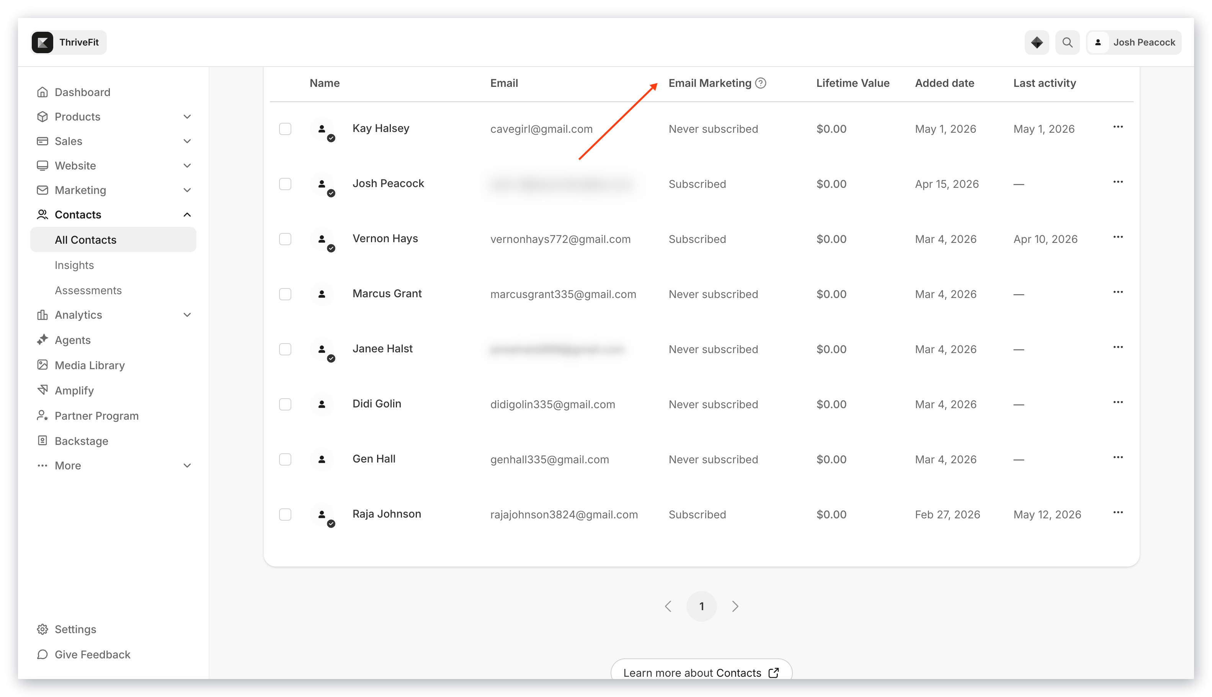Image resolution: width=1212 pixels, height=697 pixels.
Task: Go to Dashboard in sidebar
Action: [82, 92]
